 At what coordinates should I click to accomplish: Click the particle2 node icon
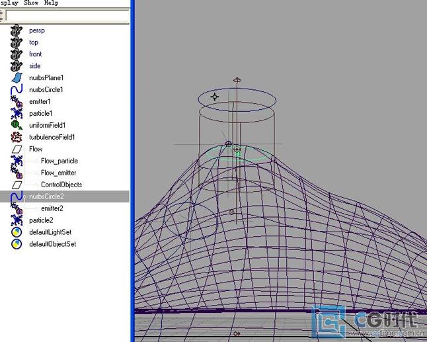pos(17,220)
